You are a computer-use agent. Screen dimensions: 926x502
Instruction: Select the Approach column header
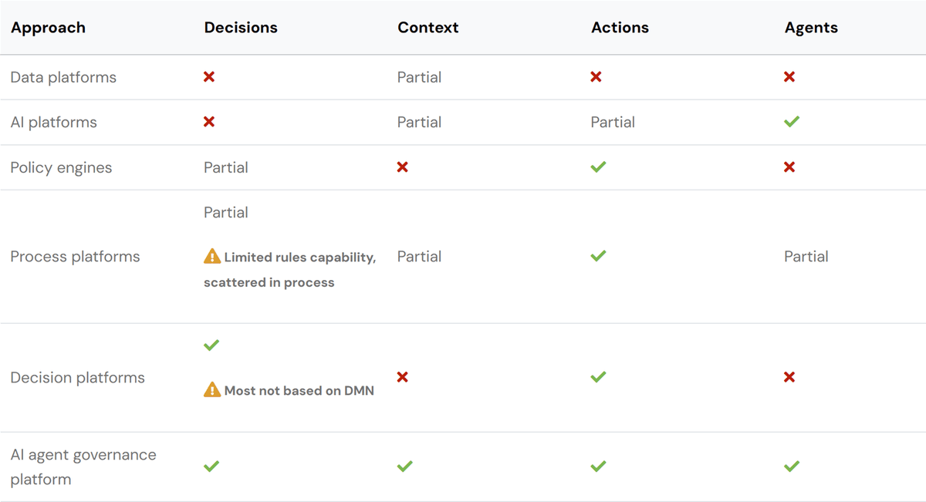(48, 28)
